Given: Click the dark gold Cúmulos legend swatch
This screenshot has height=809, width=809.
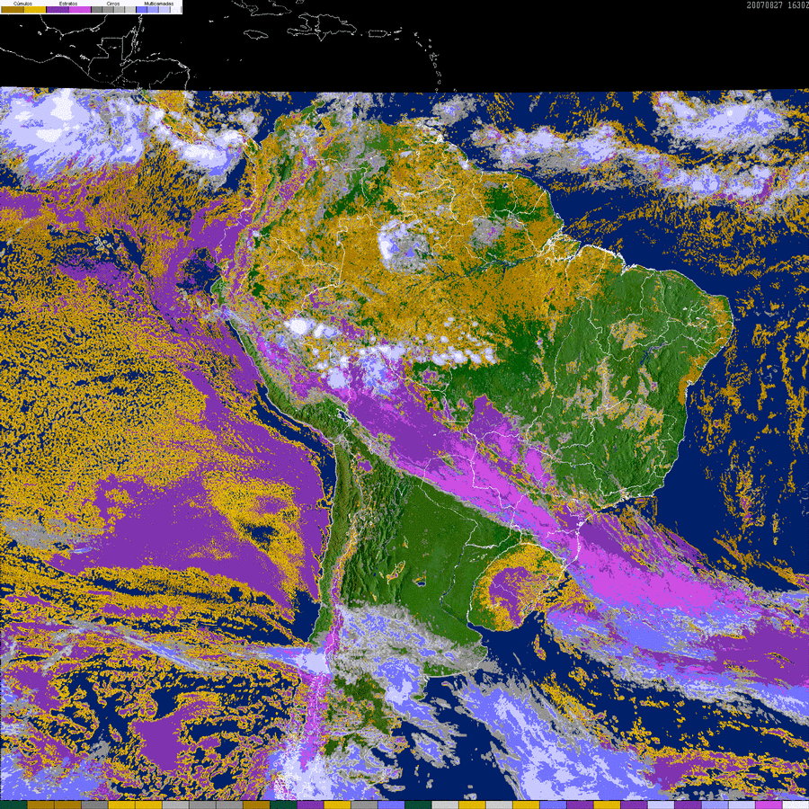Looking at the screenshot, I should coord(13,9).
